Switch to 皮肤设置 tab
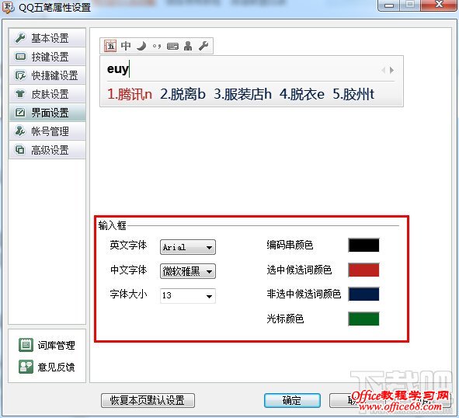The height and width of the screenshot is (418, 459). [47, 94]
